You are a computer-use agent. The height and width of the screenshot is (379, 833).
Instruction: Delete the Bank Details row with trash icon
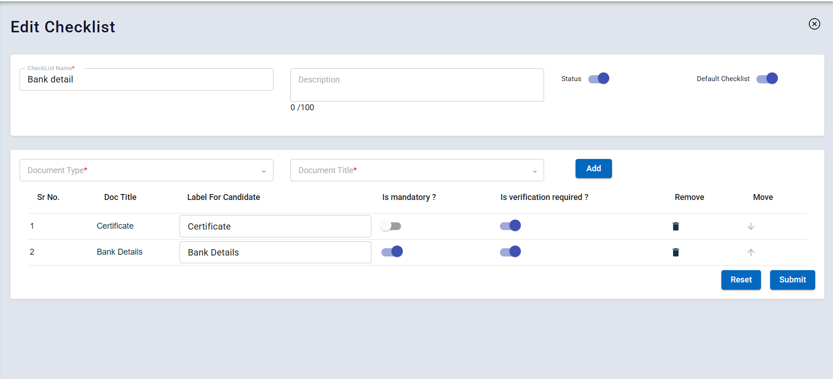pyautogui.click(x=676, y=252)
